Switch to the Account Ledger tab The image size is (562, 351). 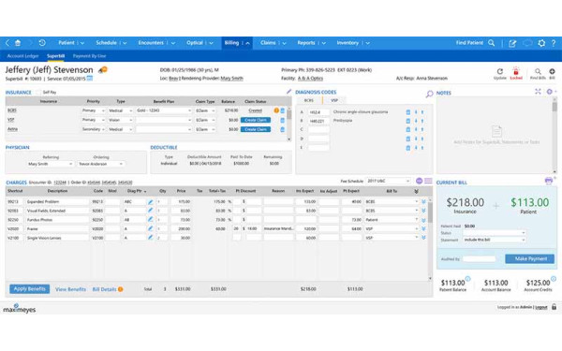coord(22,56)
